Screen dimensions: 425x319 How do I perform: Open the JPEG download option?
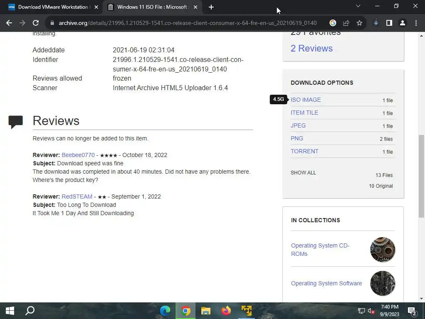(x=298, y=125)
